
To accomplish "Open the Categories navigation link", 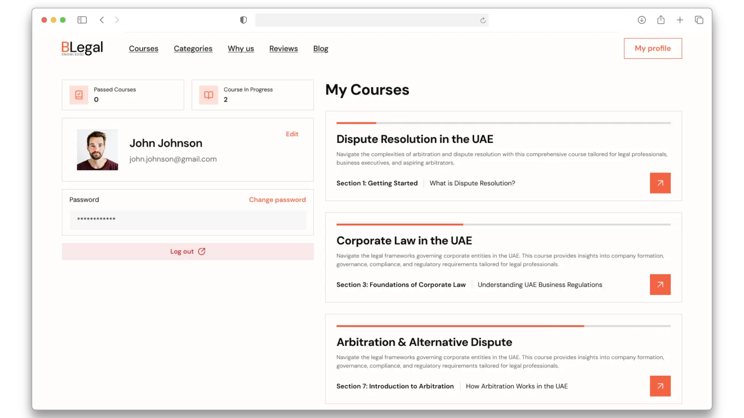I will coord(193,48).
